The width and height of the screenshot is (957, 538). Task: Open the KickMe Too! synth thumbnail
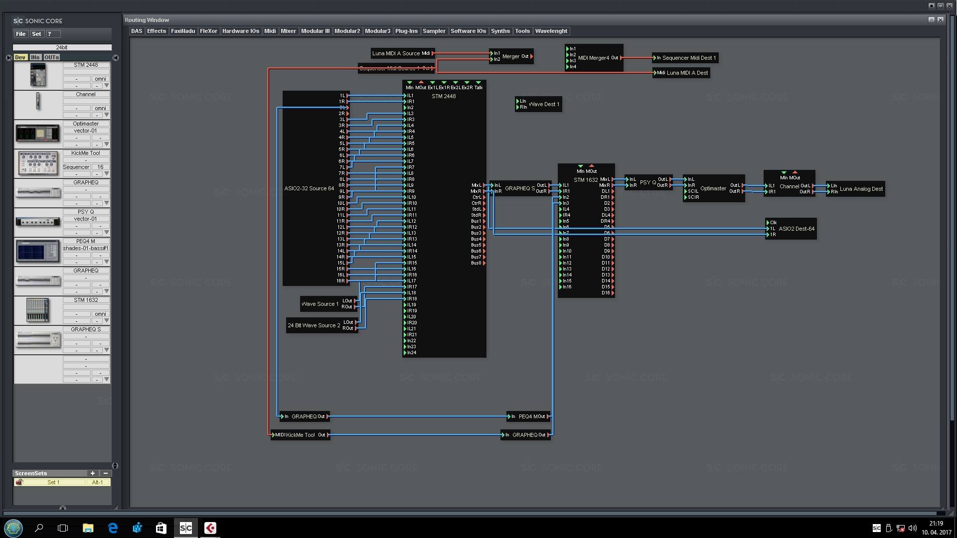(38, 163)
